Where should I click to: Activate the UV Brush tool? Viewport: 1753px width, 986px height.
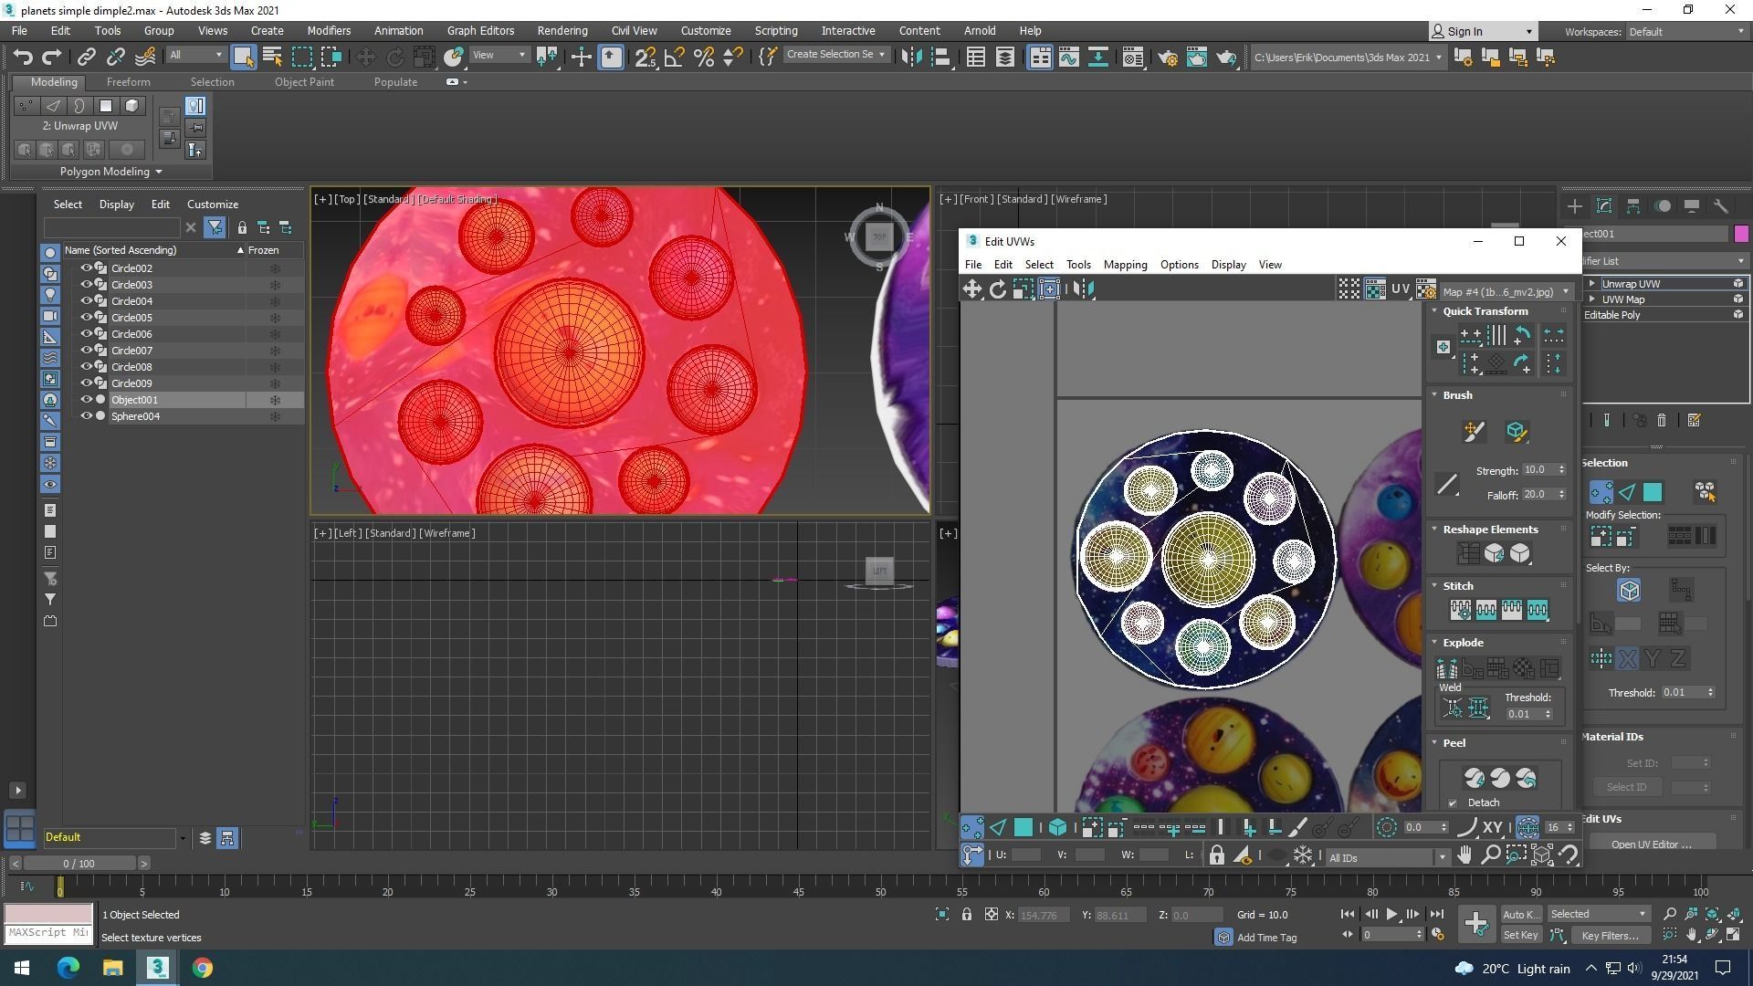1474,432
